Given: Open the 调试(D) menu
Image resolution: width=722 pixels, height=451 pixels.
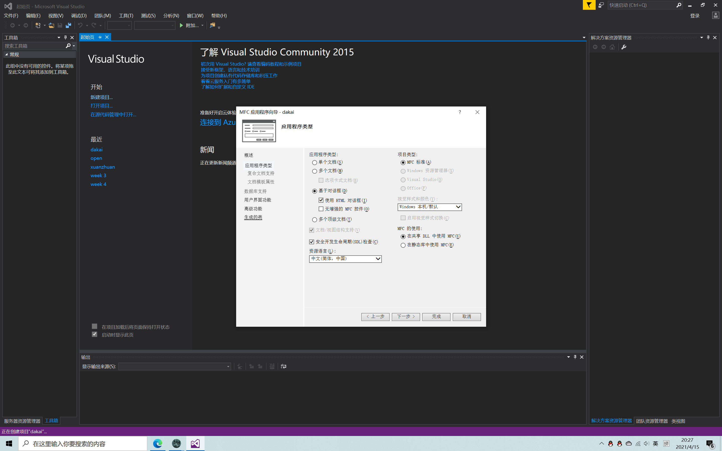Looking at the screenshot, I should point(79,16).
